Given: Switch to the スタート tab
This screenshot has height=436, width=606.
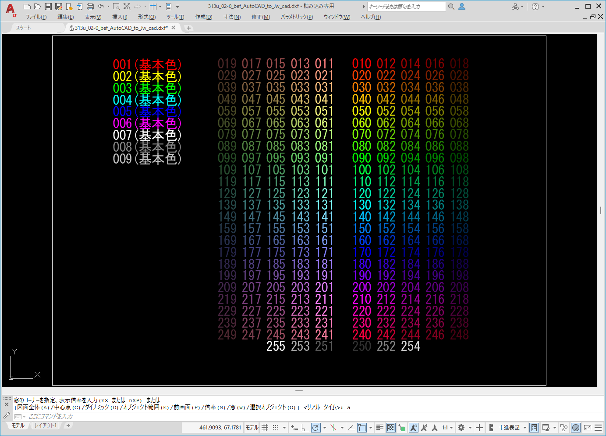Looking at the screenshot, I should click(24, 28).
